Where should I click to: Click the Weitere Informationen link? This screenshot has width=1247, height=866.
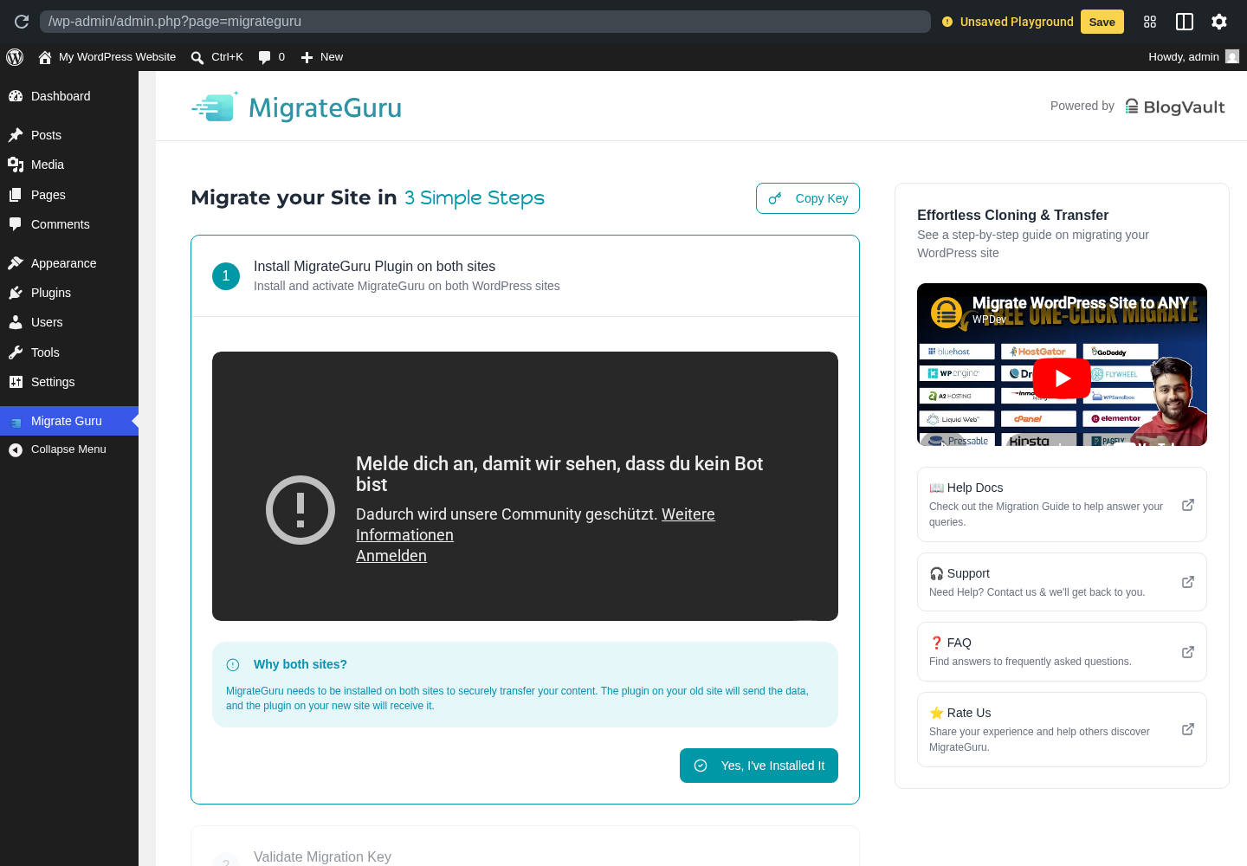pyautogui.click(x=535, y=525)
